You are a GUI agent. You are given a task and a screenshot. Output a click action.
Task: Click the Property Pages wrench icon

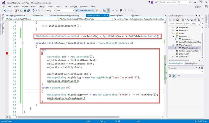tap(179, 76)
